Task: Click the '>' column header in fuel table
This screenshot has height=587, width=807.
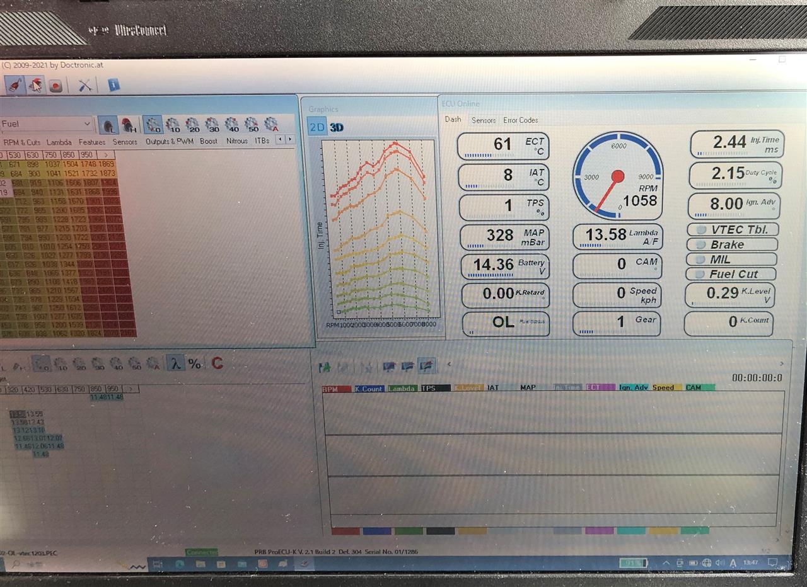Action: [x=106, y=155]
